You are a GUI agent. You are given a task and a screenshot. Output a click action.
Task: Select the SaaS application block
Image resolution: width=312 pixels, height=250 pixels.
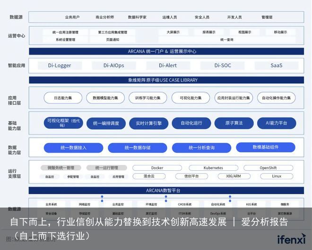click(x=277, y=65)
